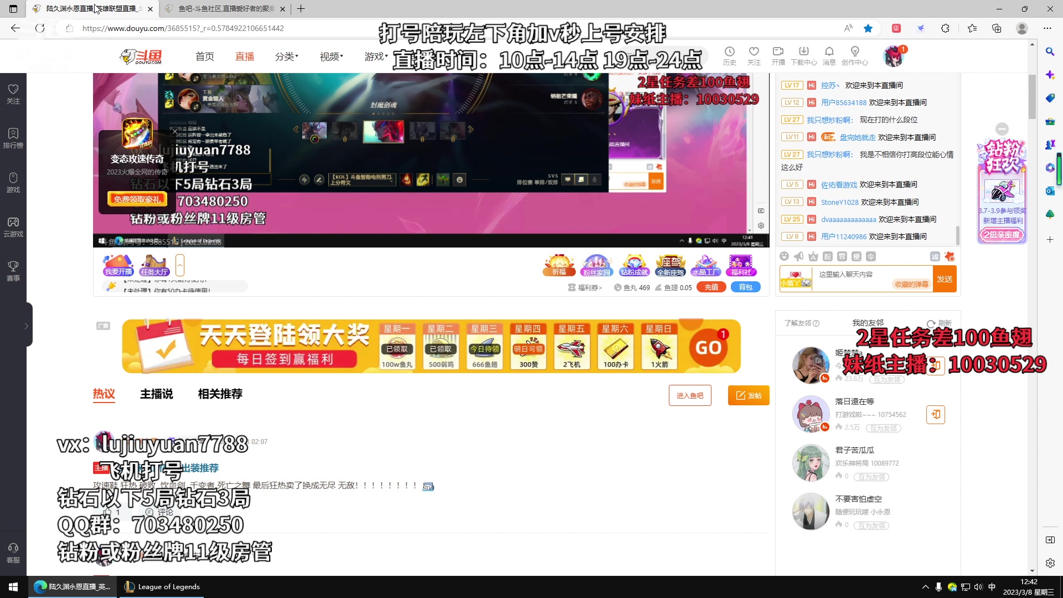Go to 直播 in the top navigation
Image resolution: width=1063 pixels, height=598 pixels.
point(245,56)
